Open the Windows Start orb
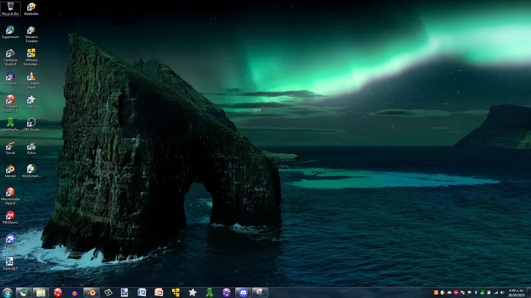Image resolution: width=531 pixels, height=298 pixels. coord(7,293)
